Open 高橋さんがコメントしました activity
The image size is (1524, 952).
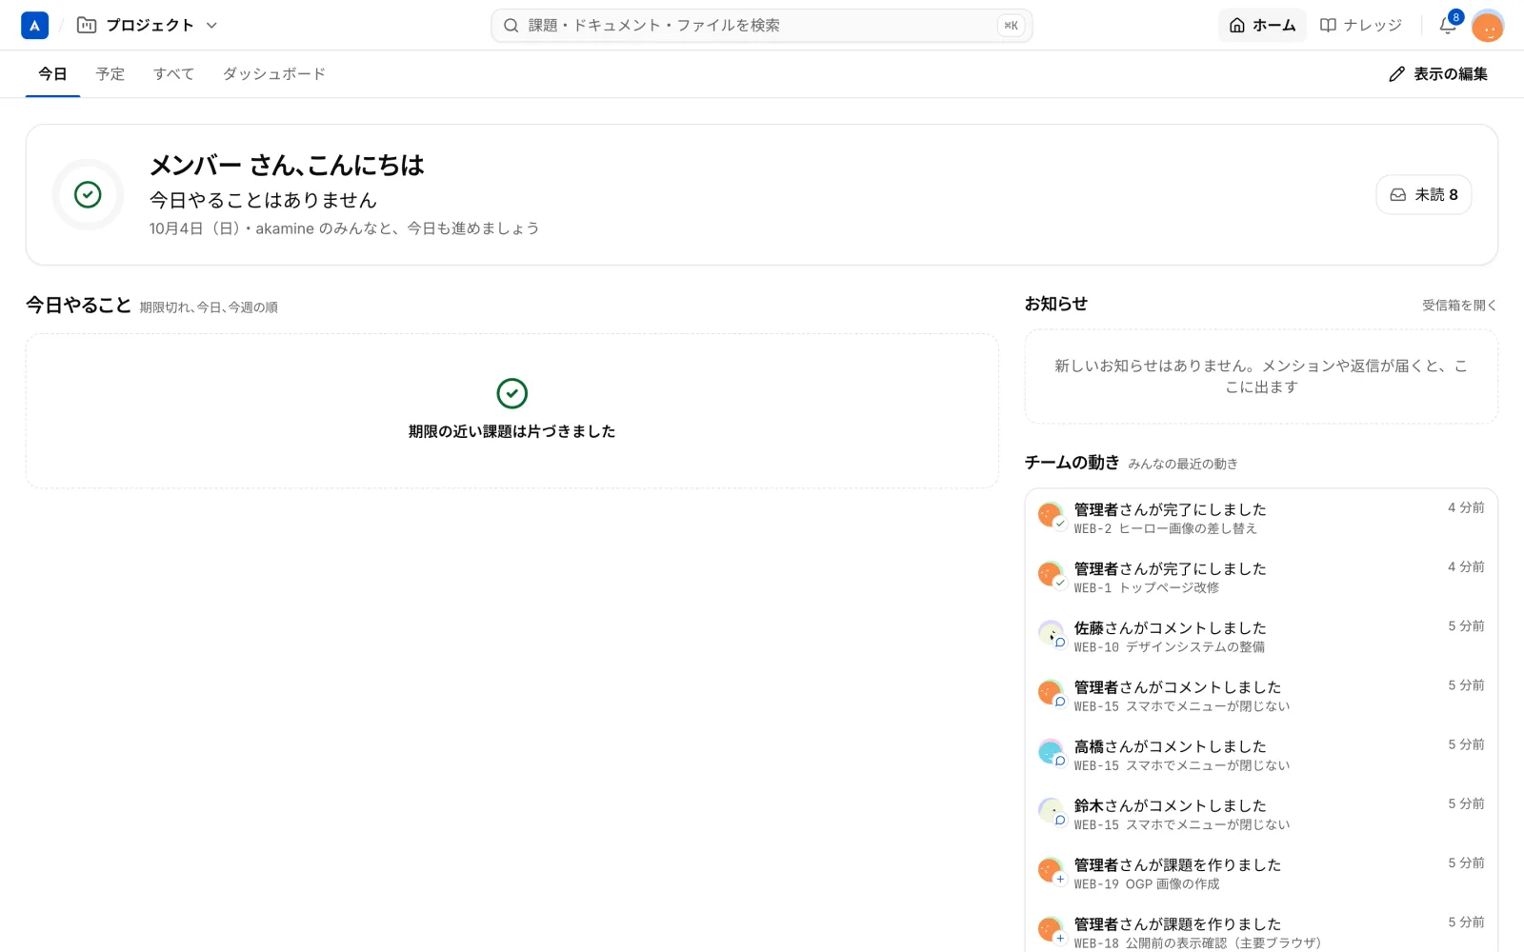[x=1261, y=755]
